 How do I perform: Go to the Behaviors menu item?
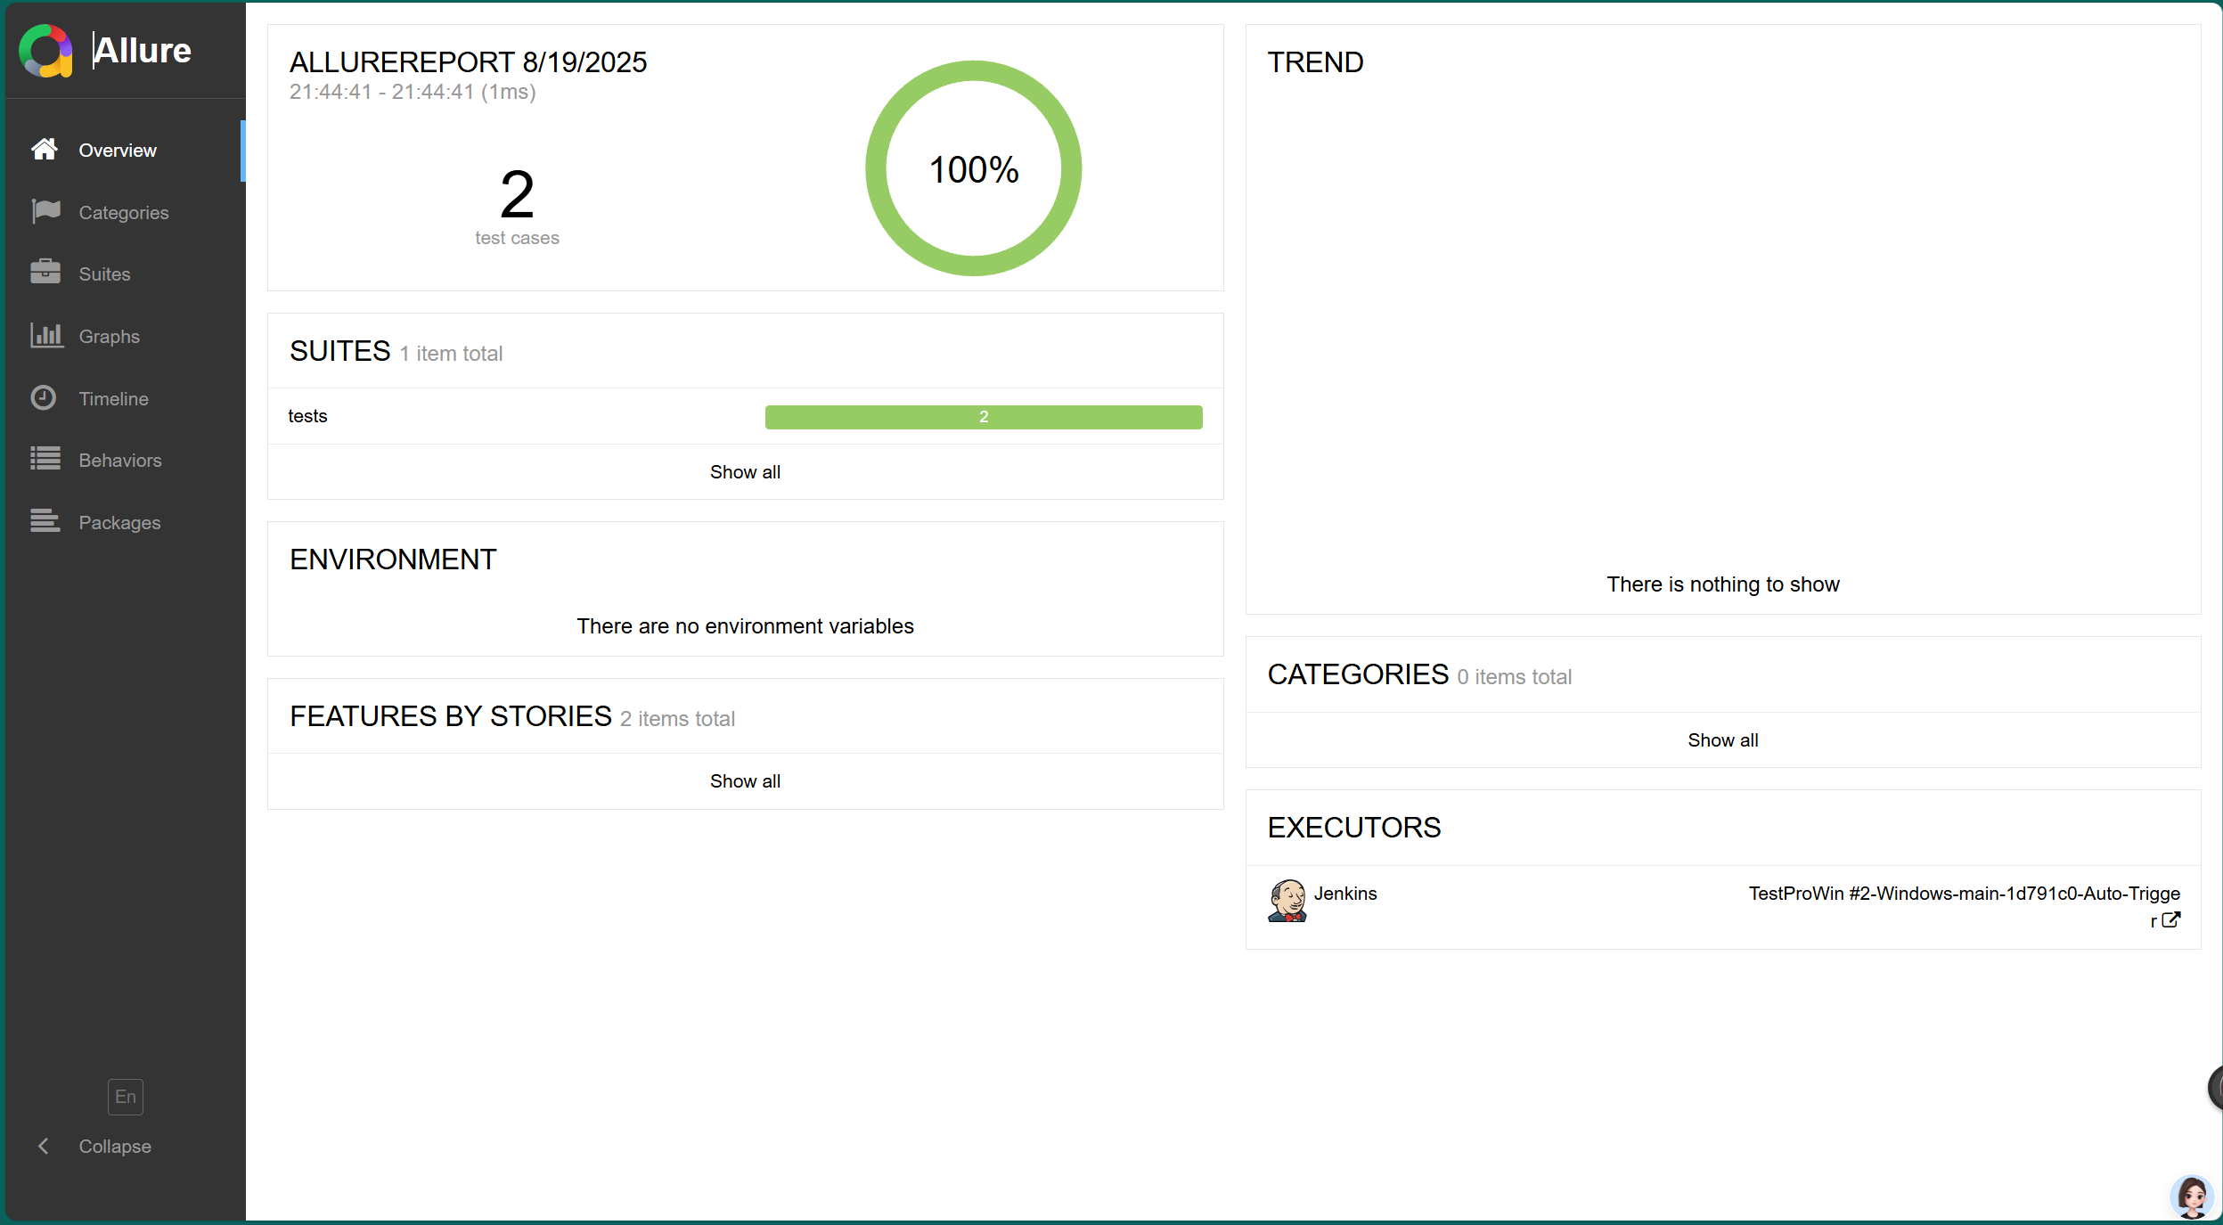(120, 461)
